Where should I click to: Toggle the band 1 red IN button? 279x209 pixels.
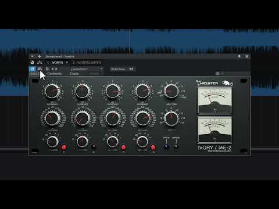click(63, 147)
